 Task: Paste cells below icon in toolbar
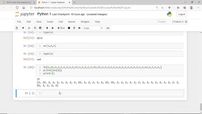tap(41, 28)
